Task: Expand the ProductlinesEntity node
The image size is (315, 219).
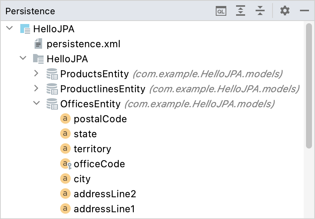Action: pyautogui.click(x=36, y=89)
